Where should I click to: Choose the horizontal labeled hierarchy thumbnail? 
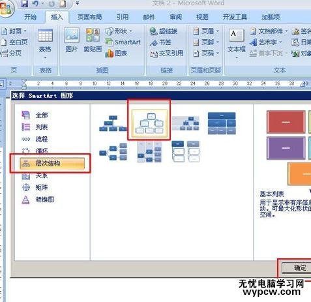(149, 152)
